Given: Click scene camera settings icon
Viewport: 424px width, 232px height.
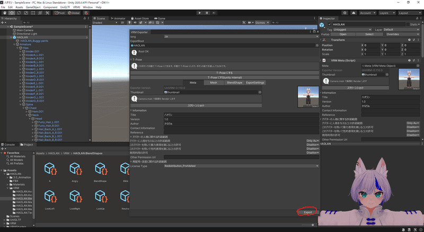Looking at the screenshot, I should (x=250, y=23).
